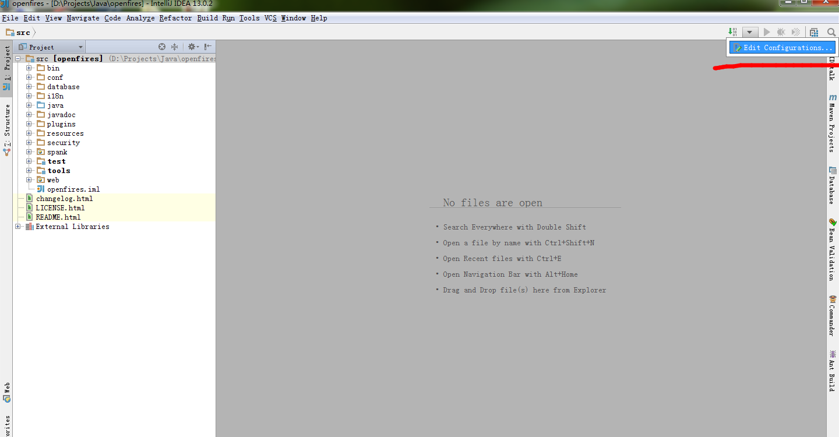
Task: Expand the java source folder
Action: point(29,105)
